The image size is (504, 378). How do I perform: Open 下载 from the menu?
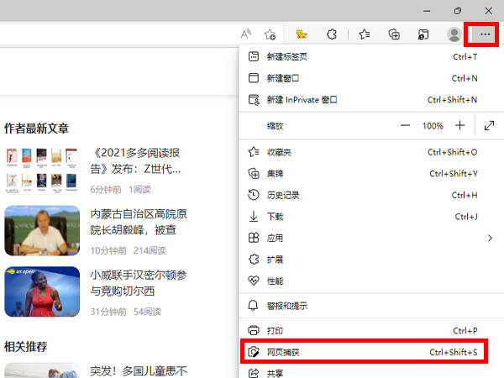pyautogui.click(x=371, y=217)
